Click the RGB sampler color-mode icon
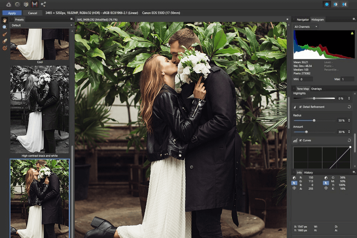Viewport: 357px width, 238px height. point(294,178)
